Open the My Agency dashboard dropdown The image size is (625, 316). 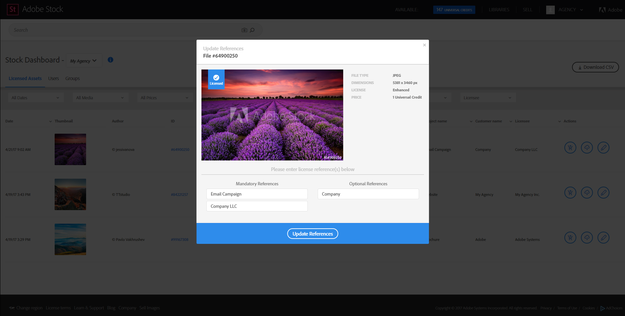pos(84,61)
